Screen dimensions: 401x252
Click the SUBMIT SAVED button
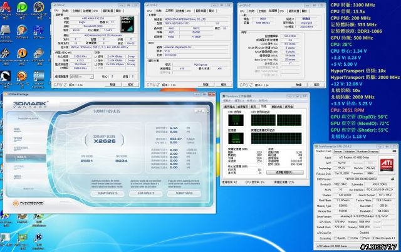184,194
